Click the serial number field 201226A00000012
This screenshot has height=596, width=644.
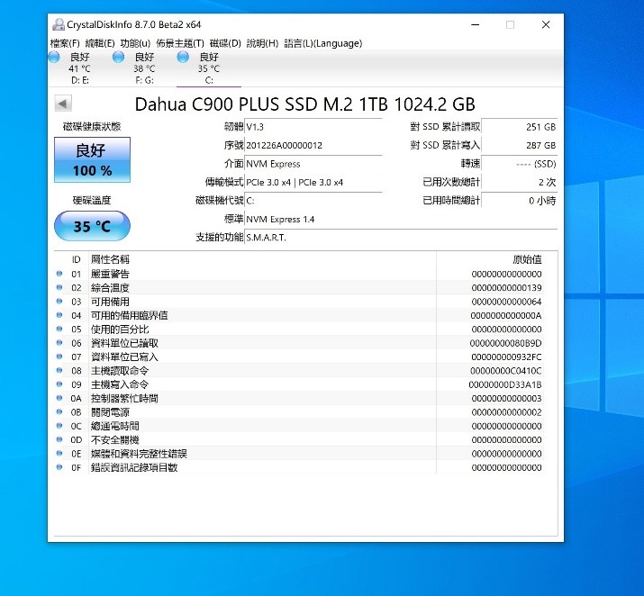tap(313, 145)
